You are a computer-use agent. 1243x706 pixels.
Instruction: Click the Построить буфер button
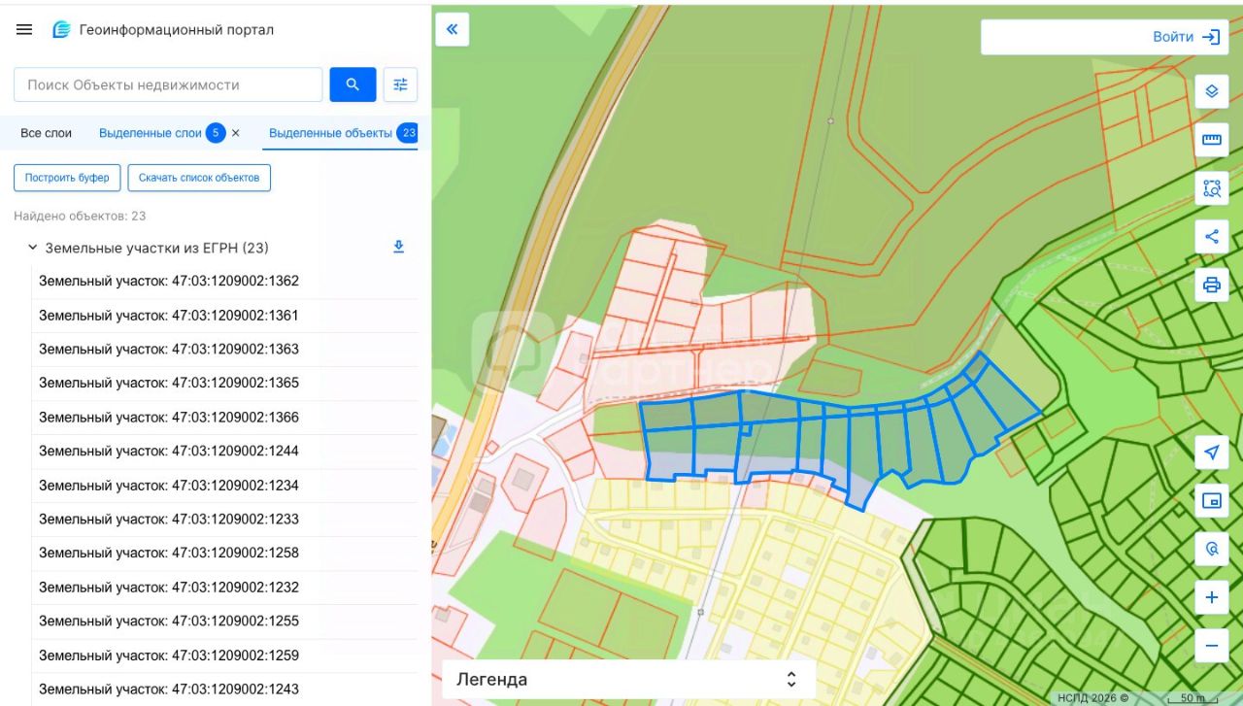point(67,178)
